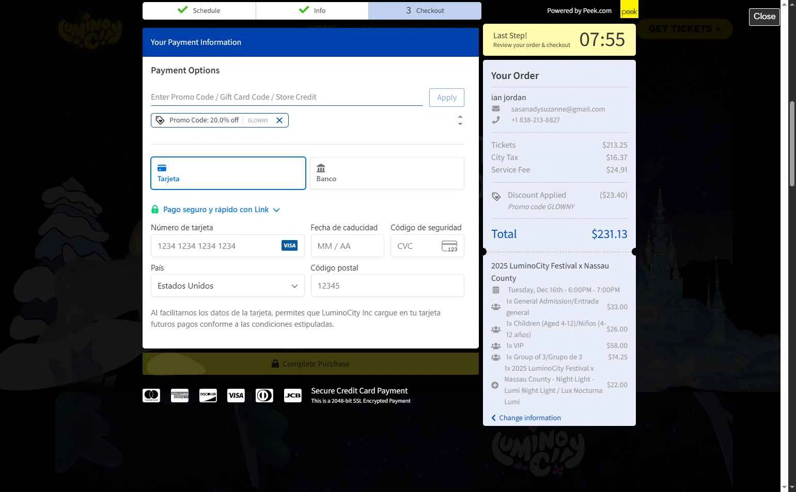The height and width of the screenshot is (492, 796).
Task: Click the sasanadysuzanne@gmail.com email text
Action: pyautogui.click(x=558, y=109)
